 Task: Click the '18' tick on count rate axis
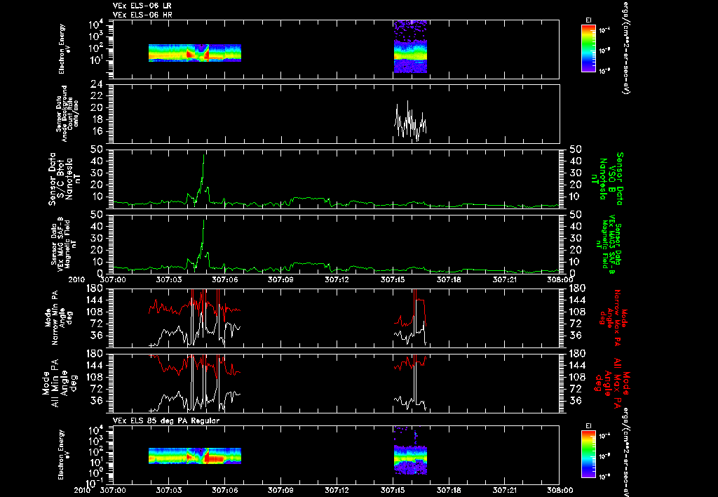pyautogui.click(x=96, y=119)
